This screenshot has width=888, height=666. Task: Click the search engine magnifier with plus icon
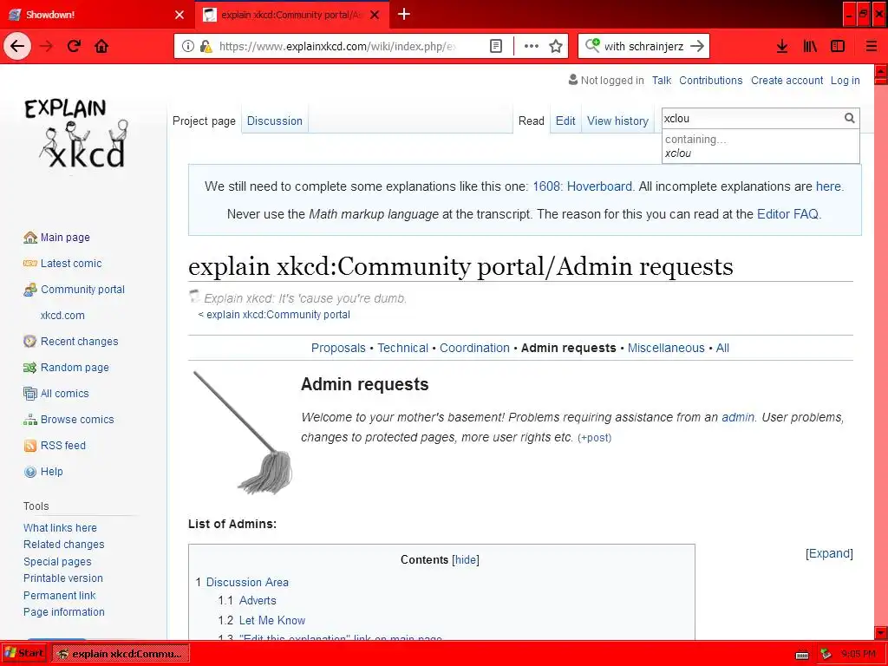click(x=592, y=45)
